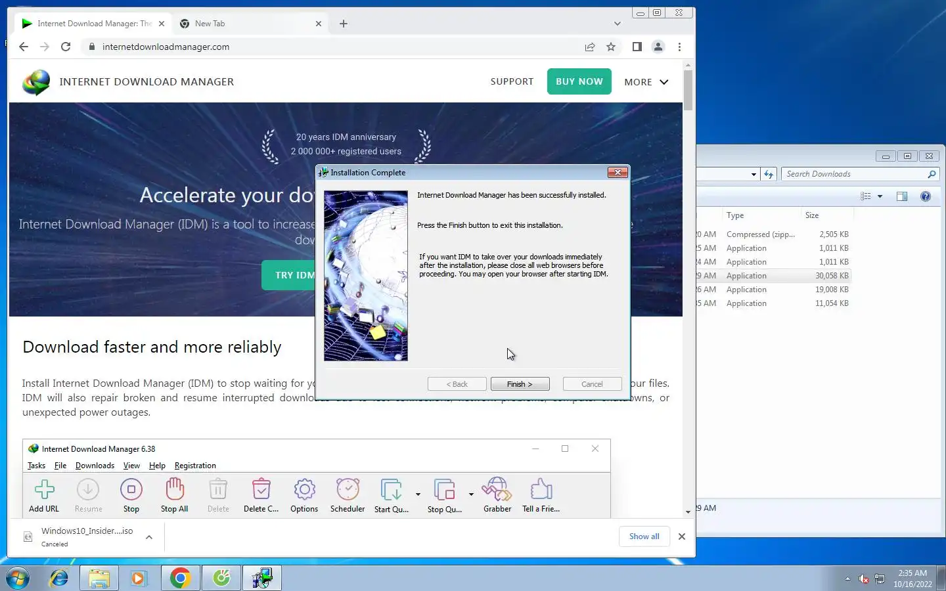946x591 pixels.
Task: Open Chrome profile avatar
Action: coord(658,47)
